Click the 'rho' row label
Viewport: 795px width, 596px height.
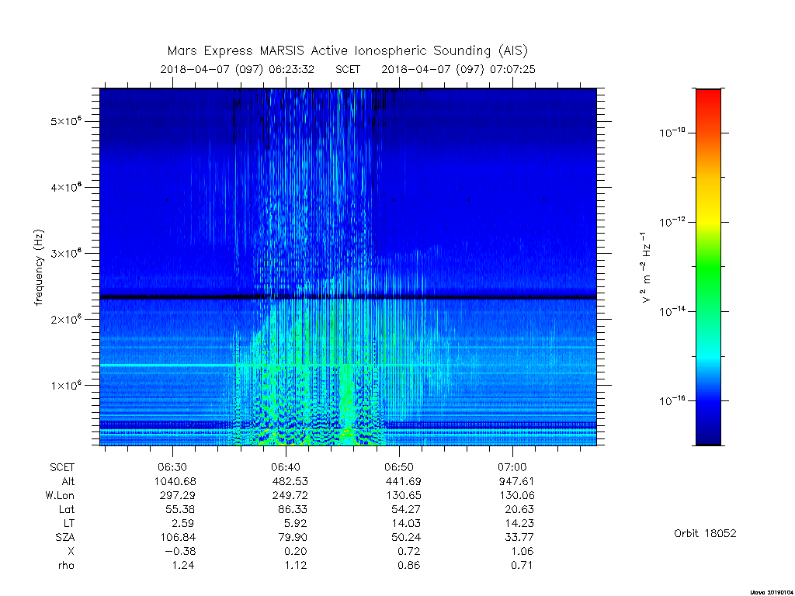(x=66, y=566)
